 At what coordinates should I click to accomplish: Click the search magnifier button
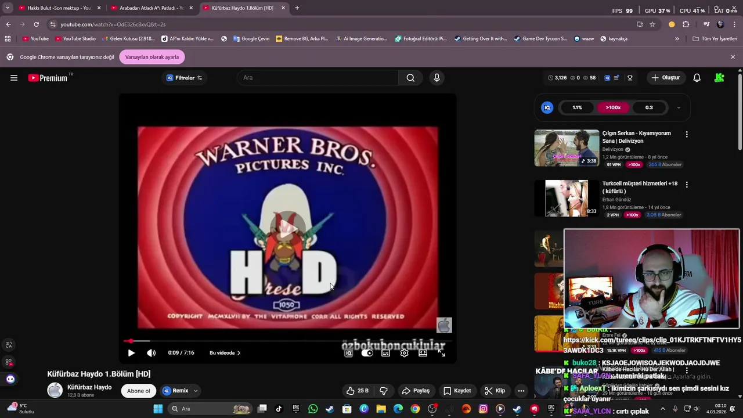pos(410,78)
